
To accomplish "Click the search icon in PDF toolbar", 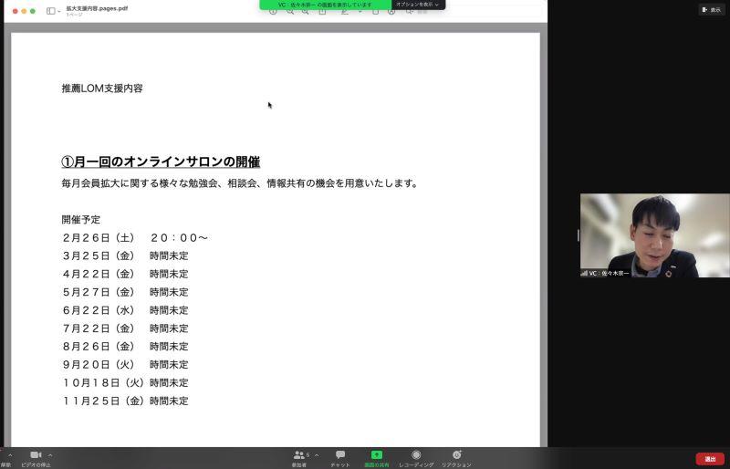I will (410, 12).
